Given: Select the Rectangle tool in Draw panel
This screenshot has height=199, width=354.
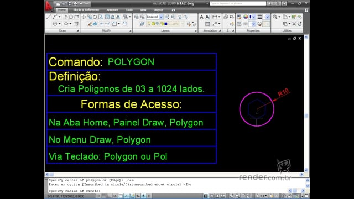Looking at the screenshot, I should click(76, 17).
